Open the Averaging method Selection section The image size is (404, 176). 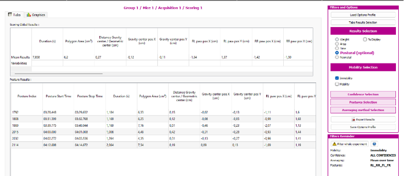click(x=363, y=110)
